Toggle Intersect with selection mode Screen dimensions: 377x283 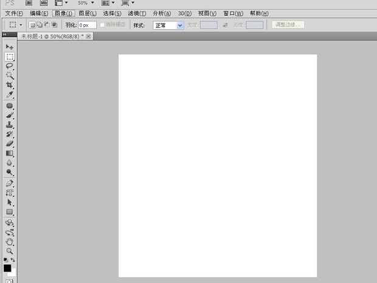click(x=54, y=25)
